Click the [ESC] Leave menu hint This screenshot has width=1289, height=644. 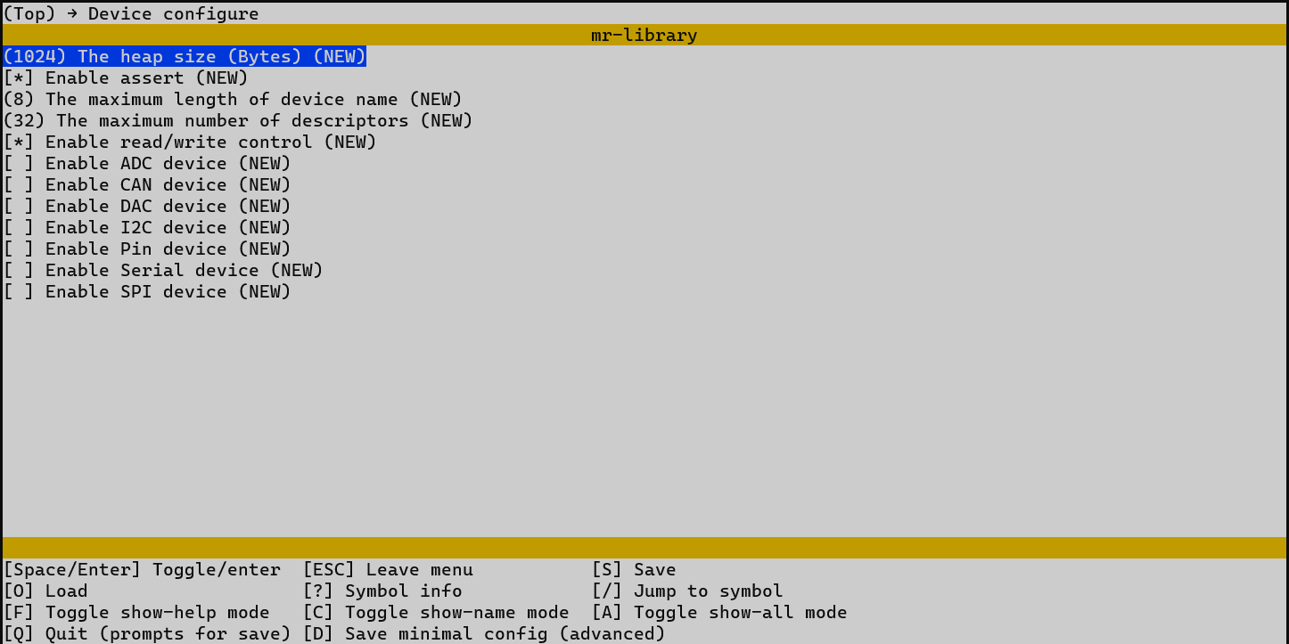[x=388, y=570]
